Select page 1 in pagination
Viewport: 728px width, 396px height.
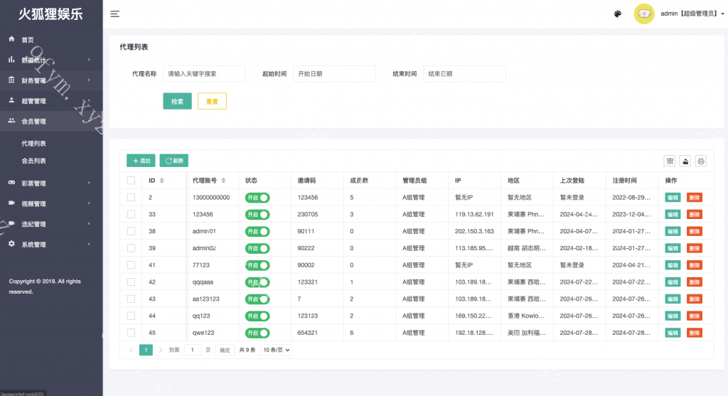(x=146, y=350)
